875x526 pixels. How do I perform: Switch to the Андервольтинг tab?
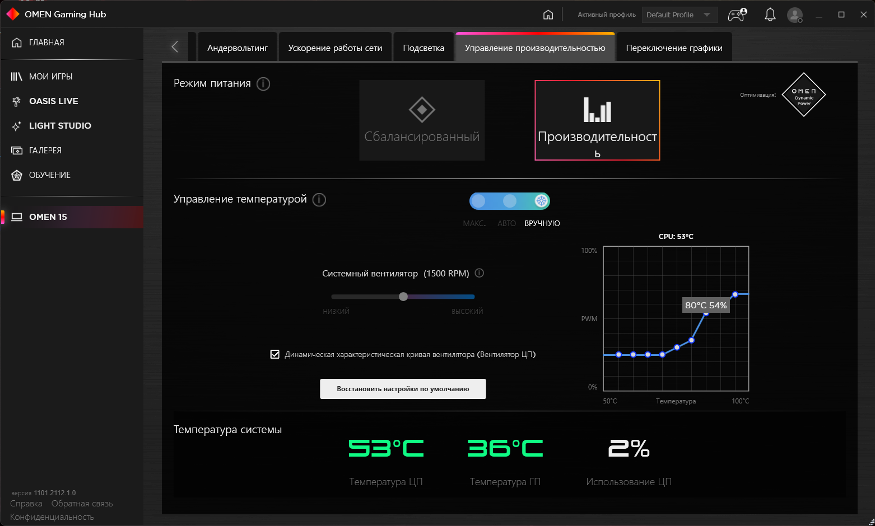[x=238, y=48]
